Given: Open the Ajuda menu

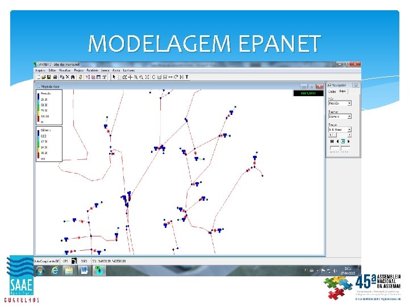Looking at the screenshot, I should [x=116, y=70].
